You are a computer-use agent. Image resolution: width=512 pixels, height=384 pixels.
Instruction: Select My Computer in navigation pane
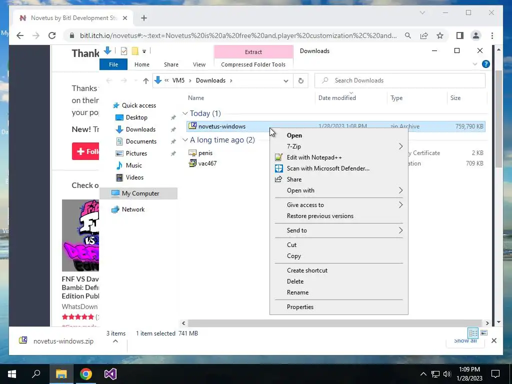[140, 193]
